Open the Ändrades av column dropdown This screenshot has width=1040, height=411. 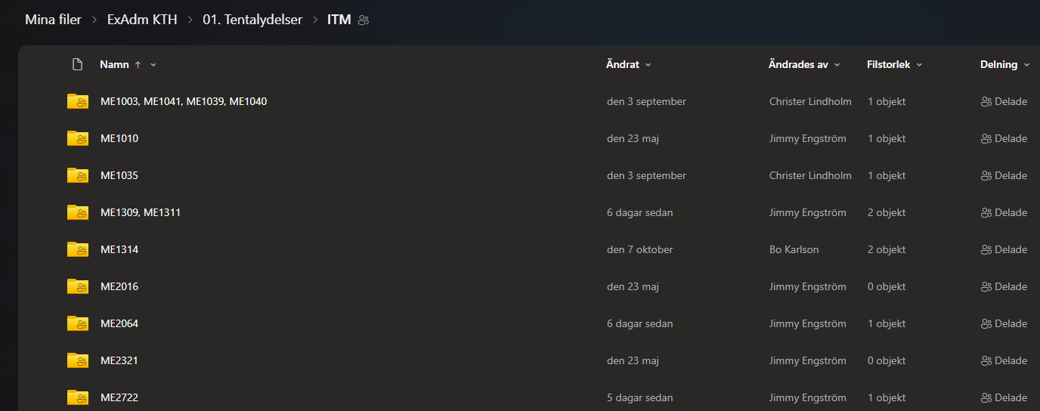tap(837, 65)
